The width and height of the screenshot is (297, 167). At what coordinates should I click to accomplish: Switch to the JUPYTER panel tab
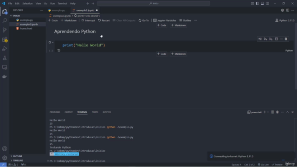(x=107, y=112)
